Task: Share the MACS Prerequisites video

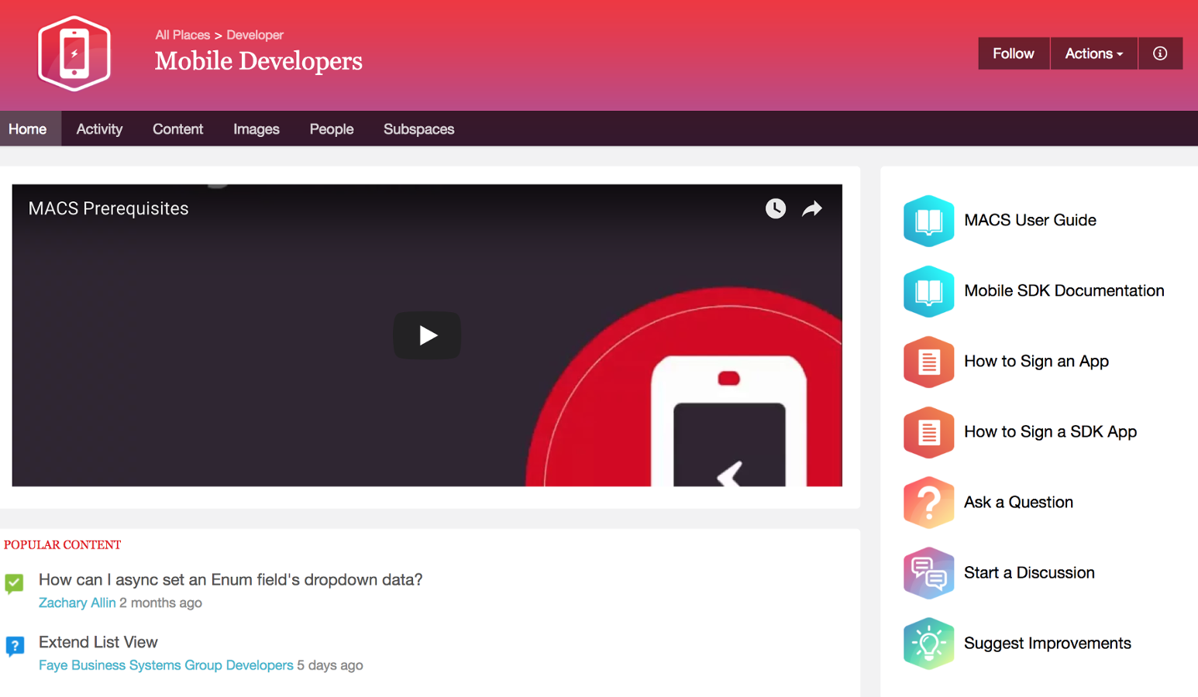Action: click(811, 208)
